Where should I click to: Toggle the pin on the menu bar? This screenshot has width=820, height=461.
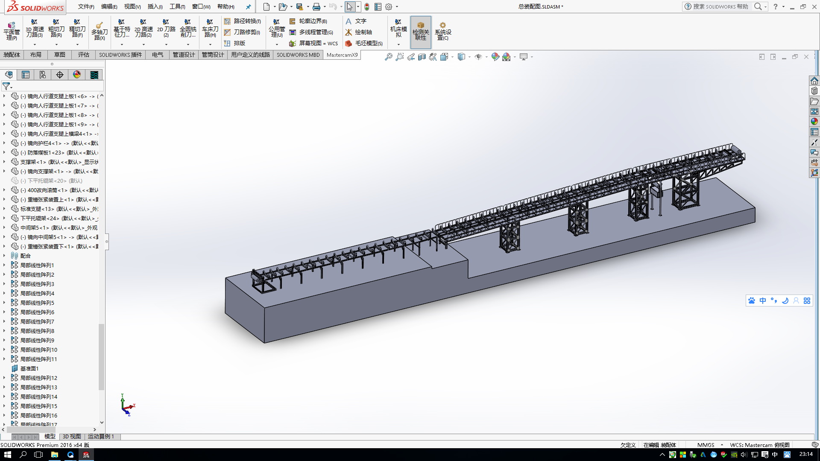tap(248, 7)
